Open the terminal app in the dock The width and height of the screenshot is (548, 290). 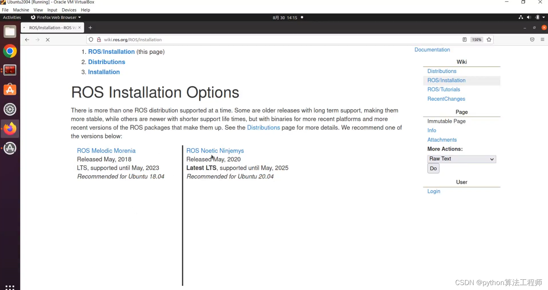click(10, 70)
